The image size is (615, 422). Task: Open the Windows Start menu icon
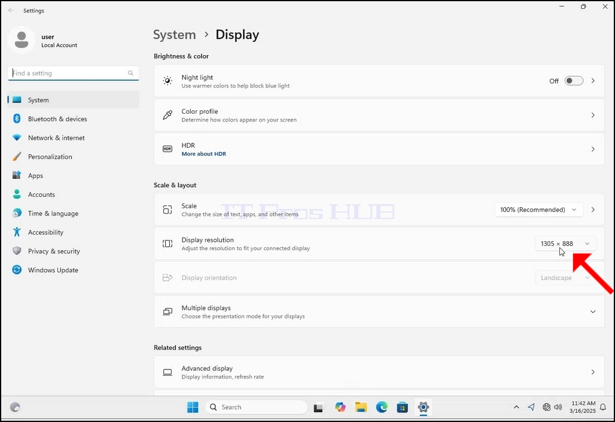point(193,407)
